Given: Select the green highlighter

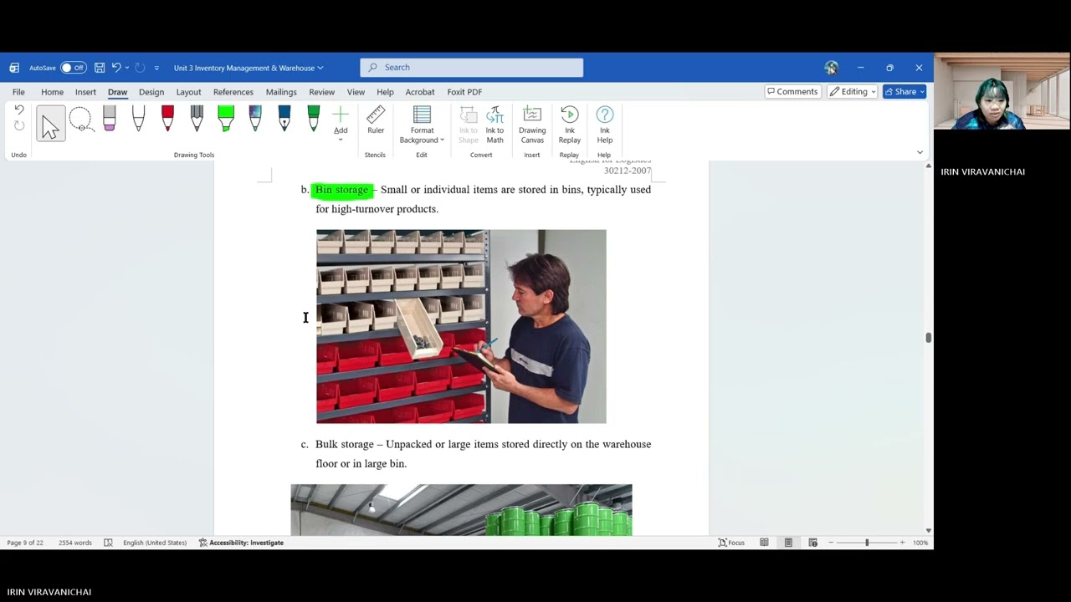Looking at the screenshot, I should click(x=226, y=120).
